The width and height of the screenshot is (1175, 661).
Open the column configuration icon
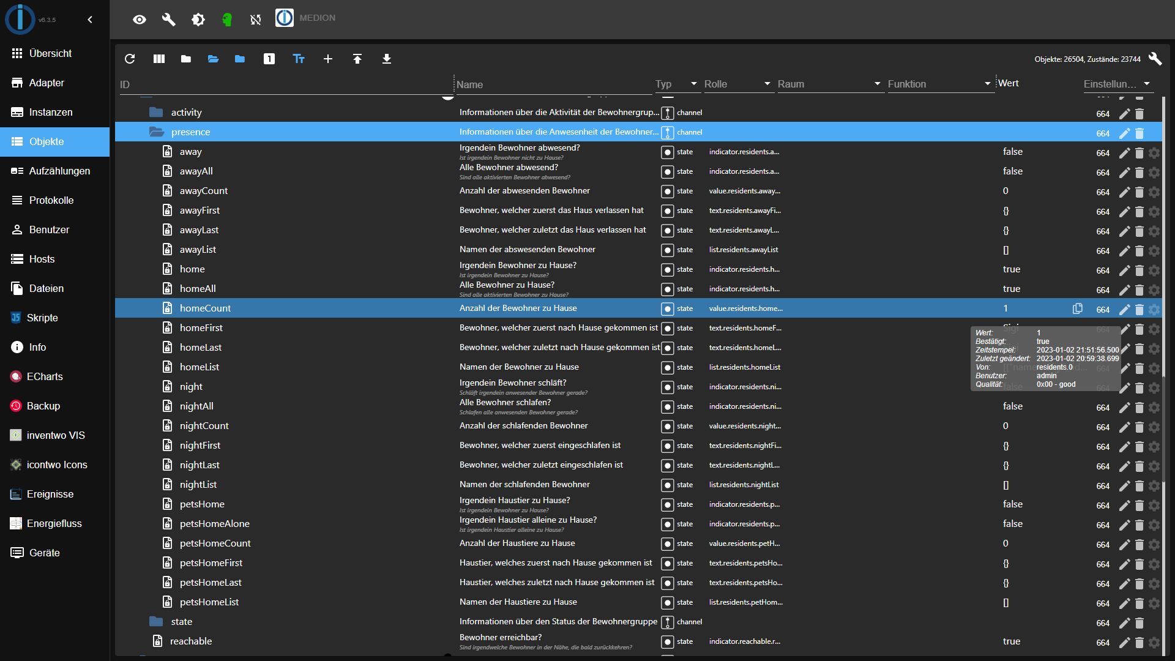tap(159, 59)
